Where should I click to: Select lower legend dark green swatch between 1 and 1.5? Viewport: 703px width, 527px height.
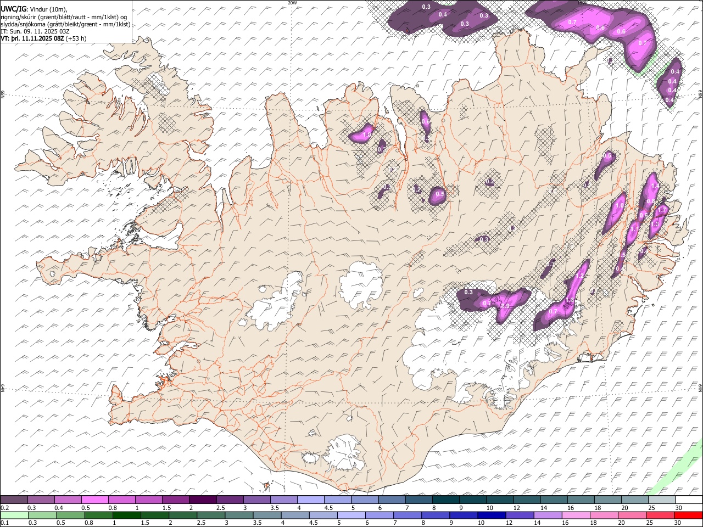(128, 515)
